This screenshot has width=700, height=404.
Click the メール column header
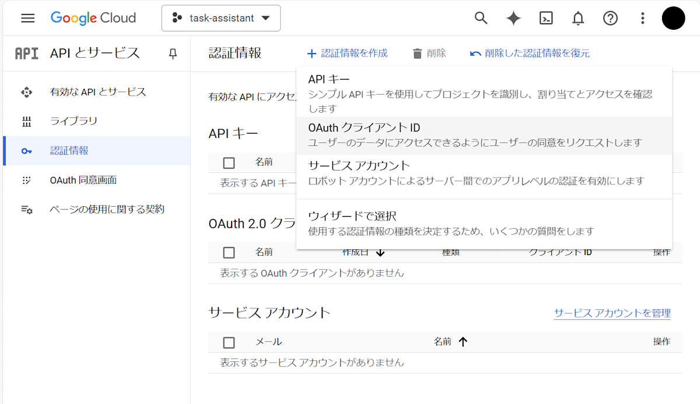pos(268,342)
